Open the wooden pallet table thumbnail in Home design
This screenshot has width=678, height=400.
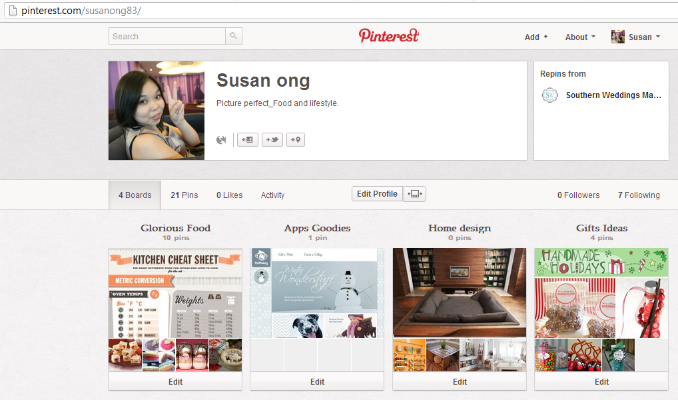(x=443, y=355)
